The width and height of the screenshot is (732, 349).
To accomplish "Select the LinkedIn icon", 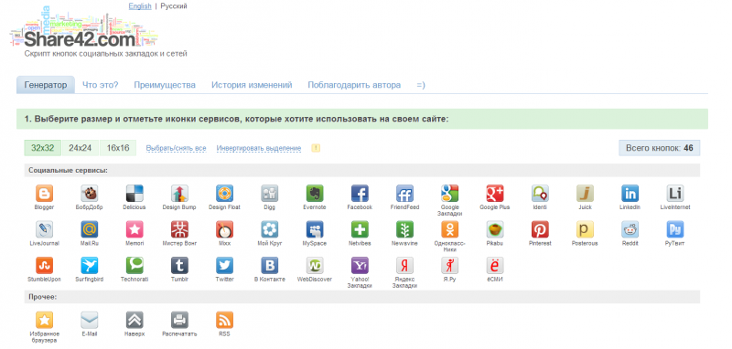I will pos(630,193).
